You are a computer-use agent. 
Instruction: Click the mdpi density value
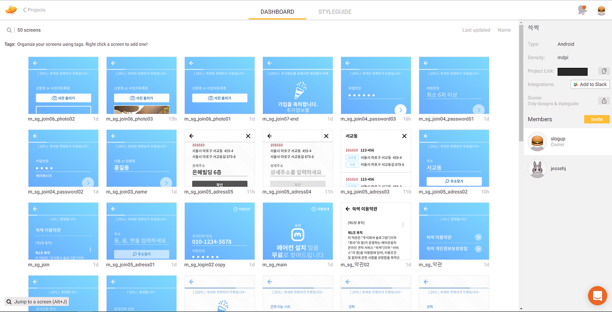(563, 57)
